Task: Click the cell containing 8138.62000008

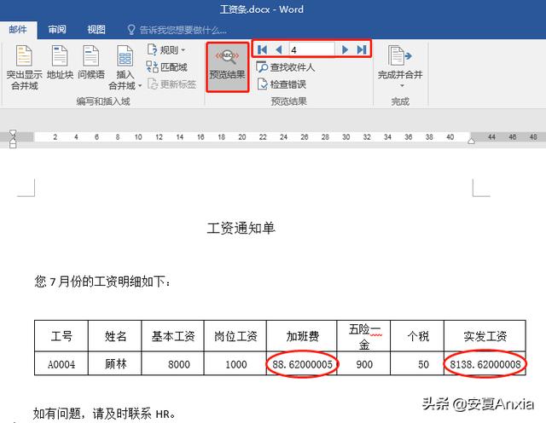Action: click(x=485, y=364)
